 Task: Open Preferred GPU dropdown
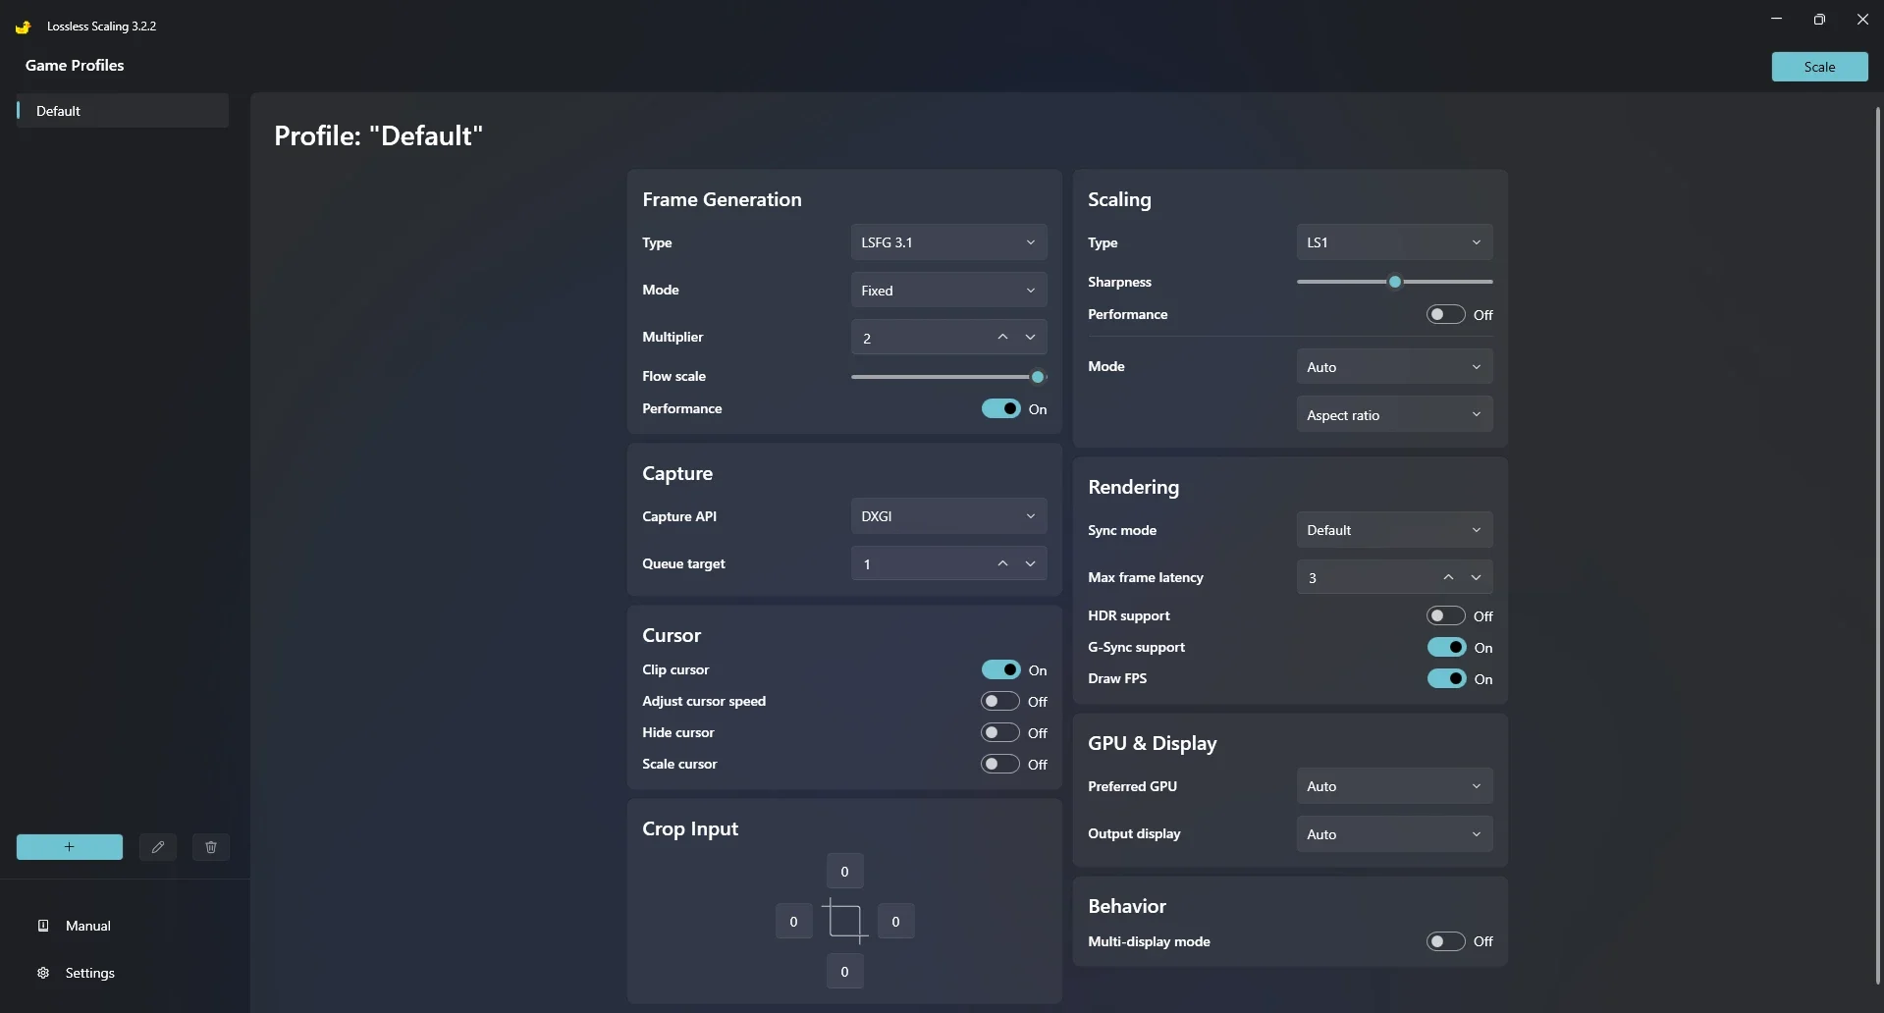point(1394,786)
